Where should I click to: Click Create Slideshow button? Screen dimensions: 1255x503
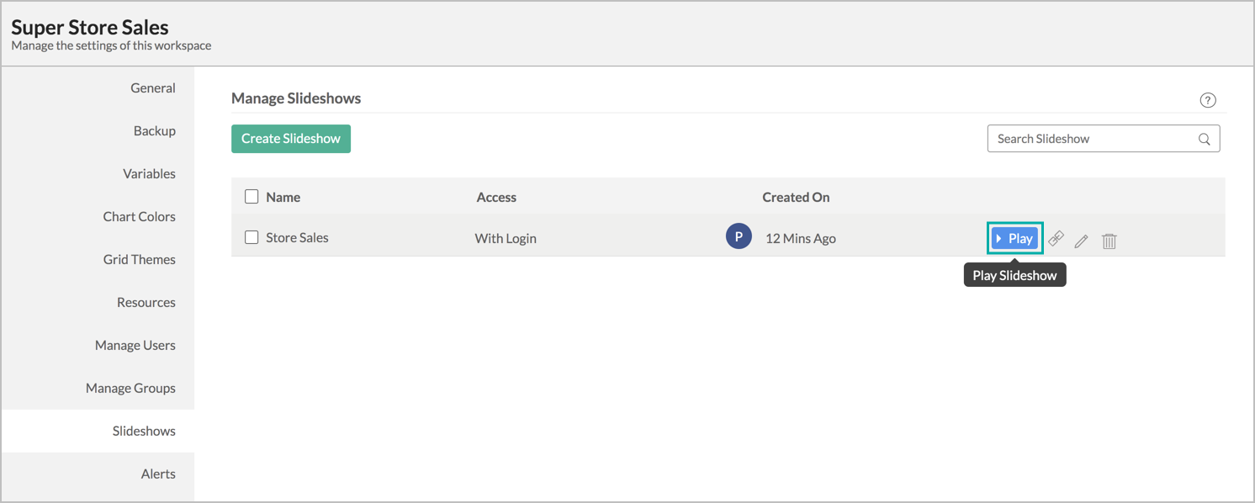(291, 139)
